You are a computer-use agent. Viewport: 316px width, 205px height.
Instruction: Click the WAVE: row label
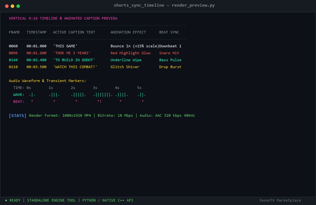pyautogui.click(x=19, y=95)
